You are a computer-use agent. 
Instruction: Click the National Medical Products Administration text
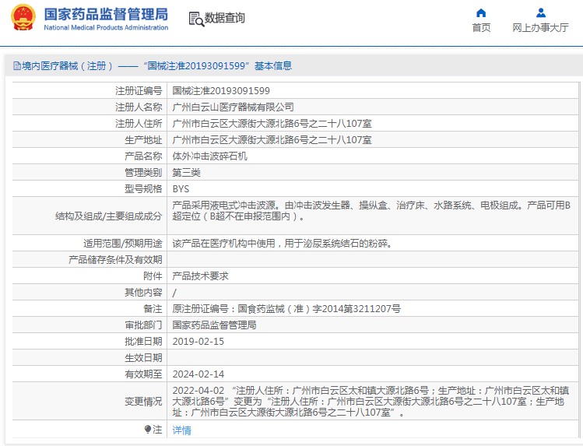[x=106, y=27]
